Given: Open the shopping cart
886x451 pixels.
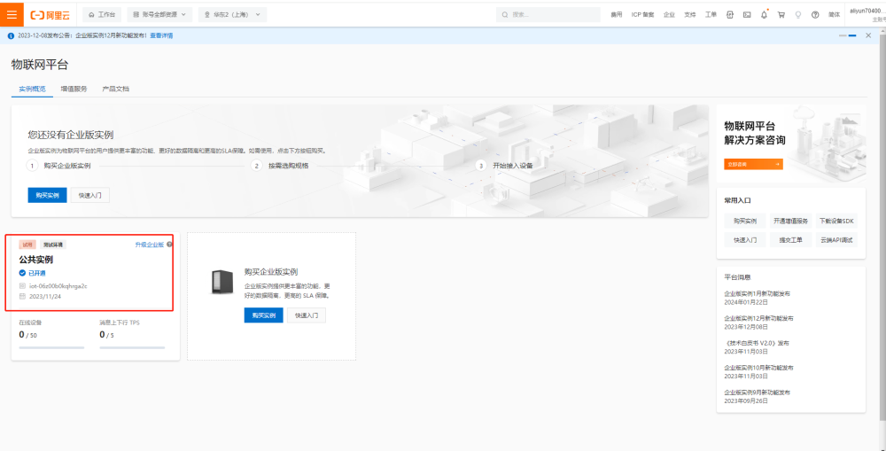Looking at the screenshot, I should [781, 15].
